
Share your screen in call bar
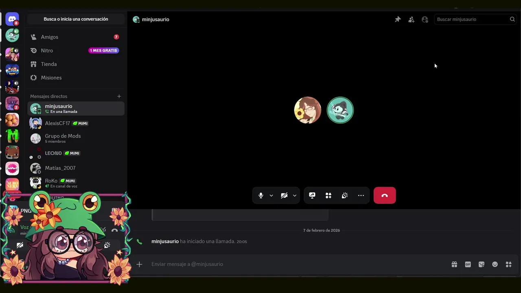(x=312, y=195)
